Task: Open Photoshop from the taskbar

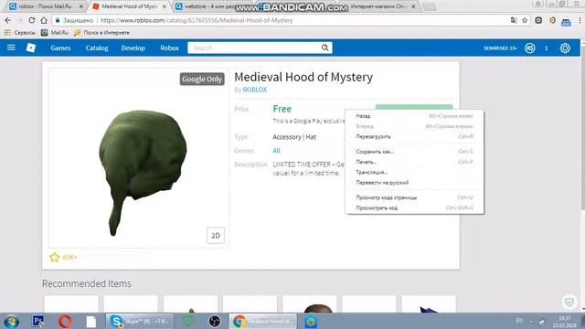Action: coord(38,321)
